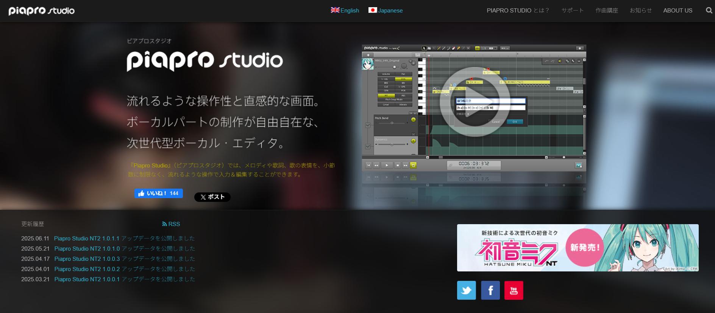Screen dimensions: 715x313
Task: Visit the YouTube channel icon
Action: pyautogui.click(x=514, y=290)
